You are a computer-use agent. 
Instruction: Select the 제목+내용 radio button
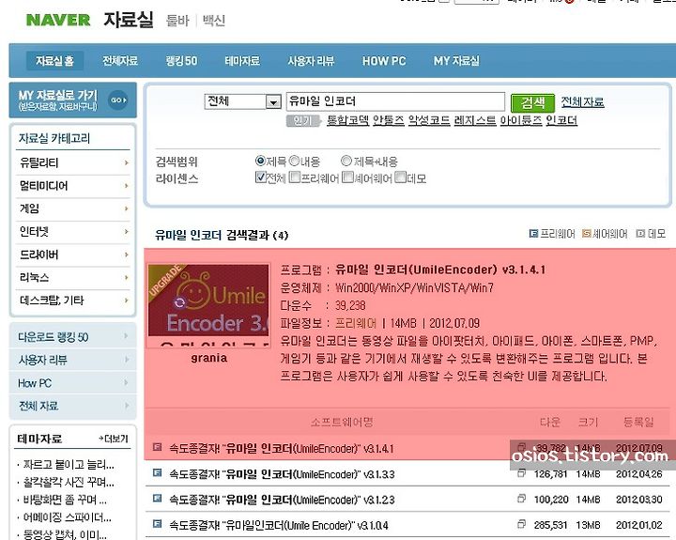pos(346,161)
